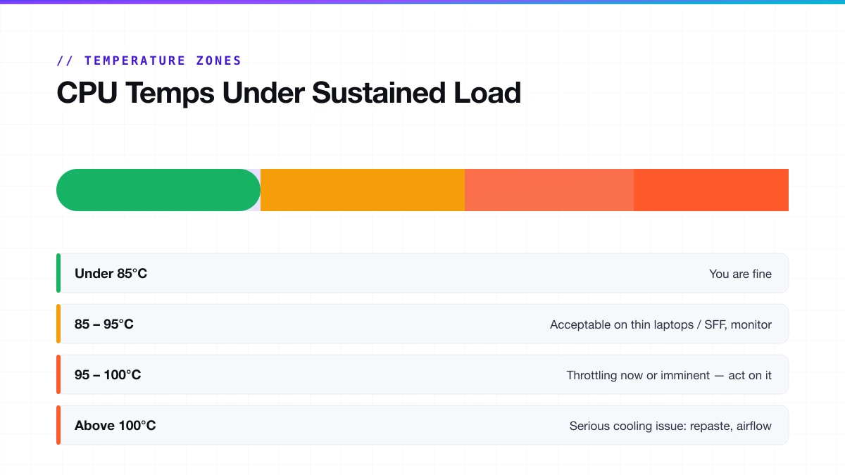
Task: Select the light coral bar segment
Action: [549, 190]
